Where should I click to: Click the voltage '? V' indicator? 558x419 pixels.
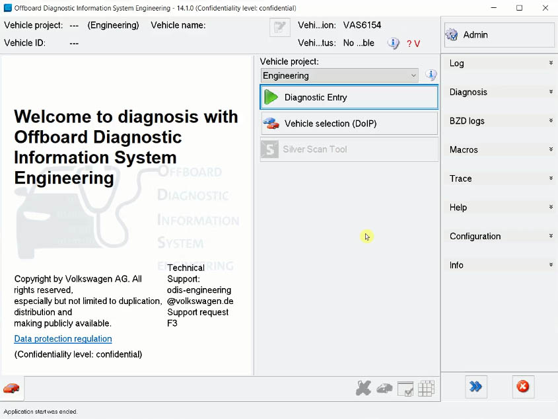tap(413, 44)
